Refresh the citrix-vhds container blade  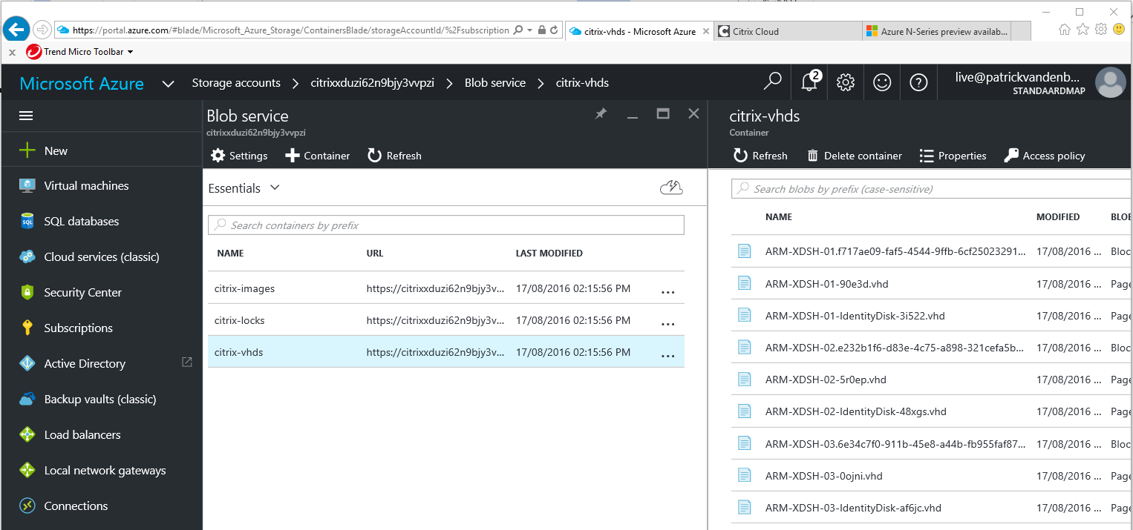[760, 156]
